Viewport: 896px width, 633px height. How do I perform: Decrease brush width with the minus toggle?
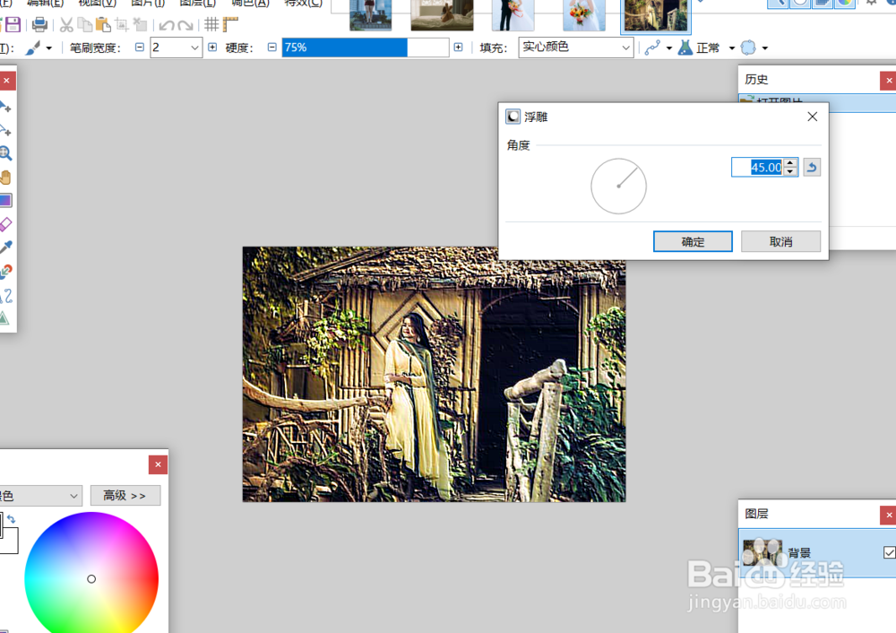pyautogui.click(x=139, y=47)
